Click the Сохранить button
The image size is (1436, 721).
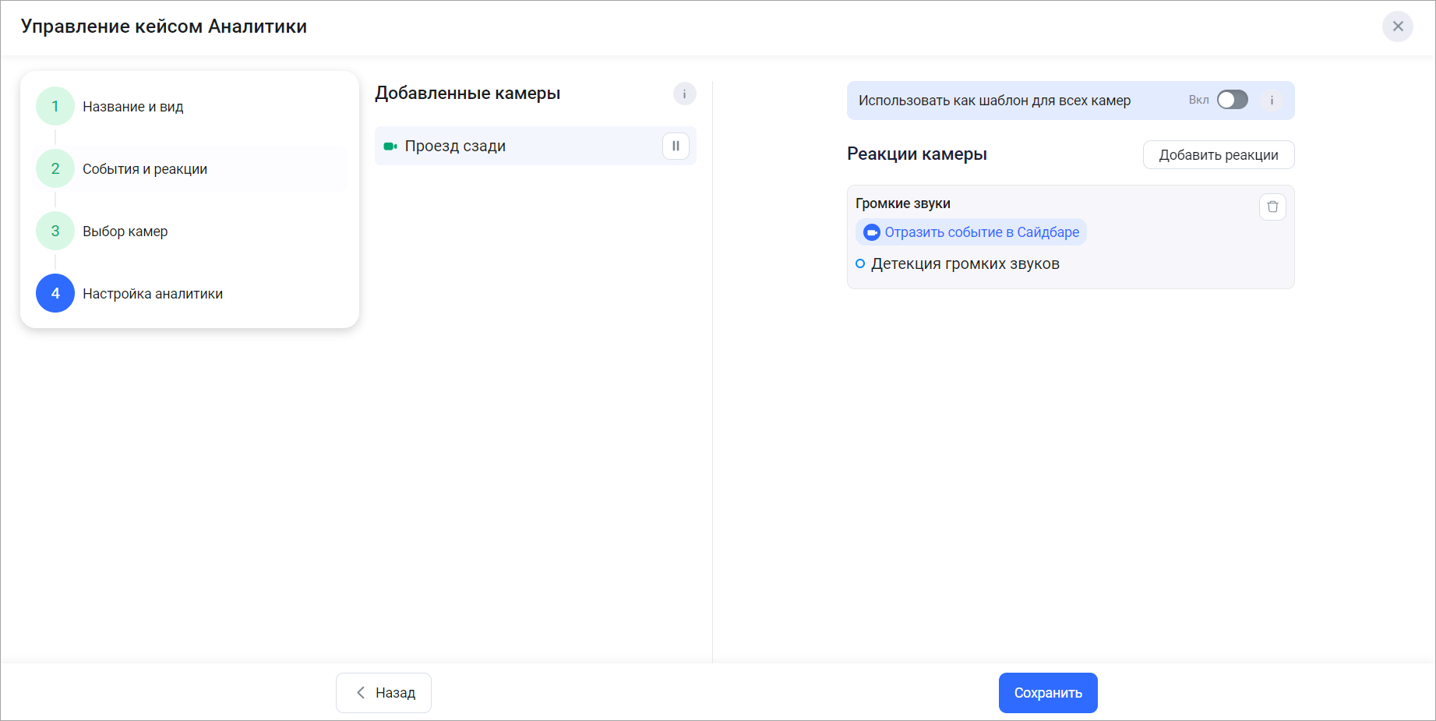coord(1048,693)
